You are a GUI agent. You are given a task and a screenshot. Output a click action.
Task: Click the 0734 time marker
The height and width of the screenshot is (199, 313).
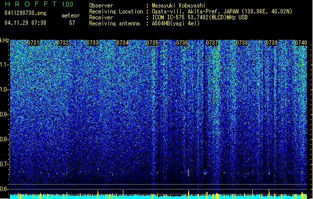pyautogui.click(x=122, y=43)
